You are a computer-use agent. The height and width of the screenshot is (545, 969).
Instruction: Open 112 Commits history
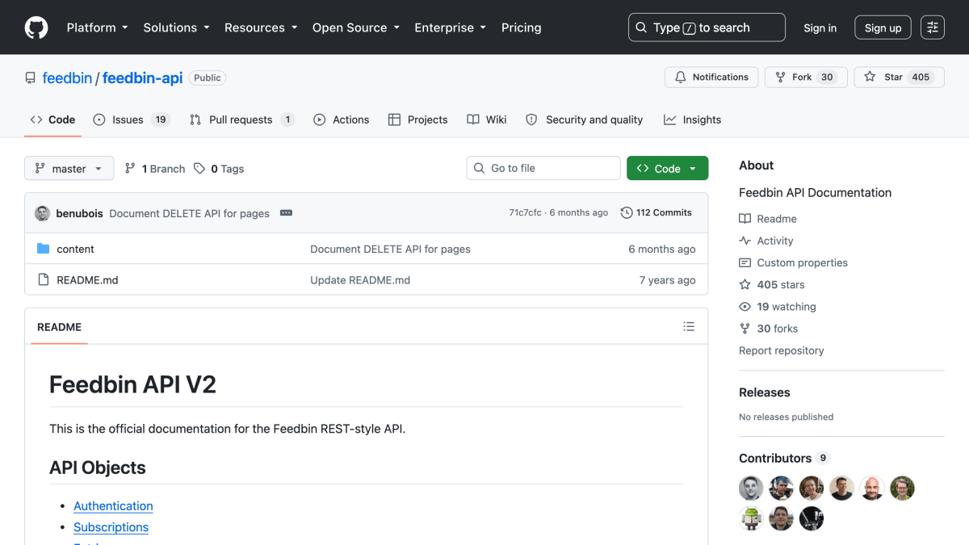[656, 213]
